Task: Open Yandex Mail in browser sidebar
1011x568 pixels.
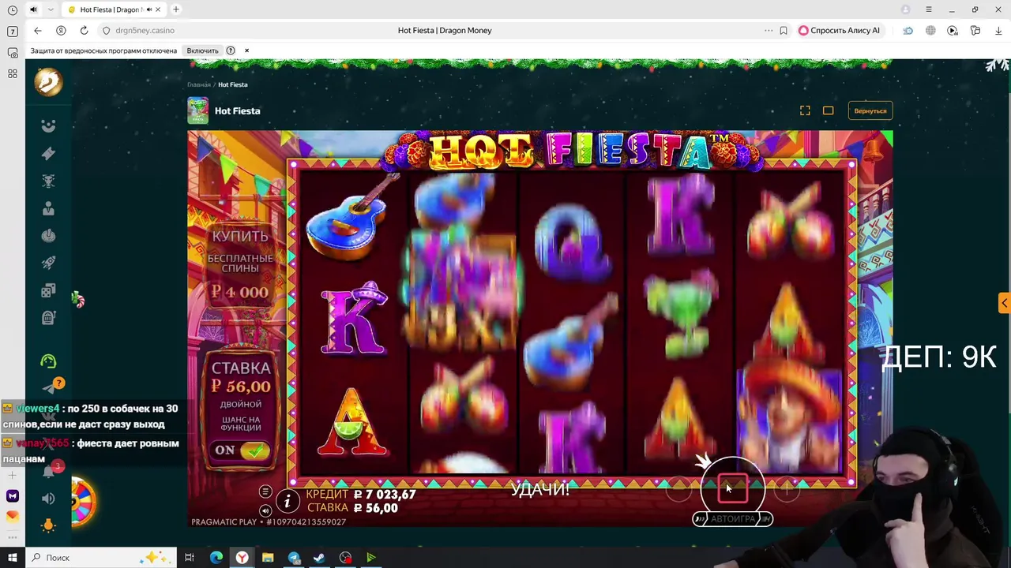Action: (x=13, y=517)
